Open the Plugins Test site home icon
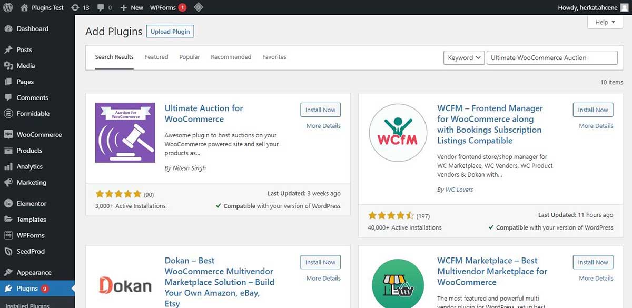The image size is (632, 308). (x=24, y=7)
